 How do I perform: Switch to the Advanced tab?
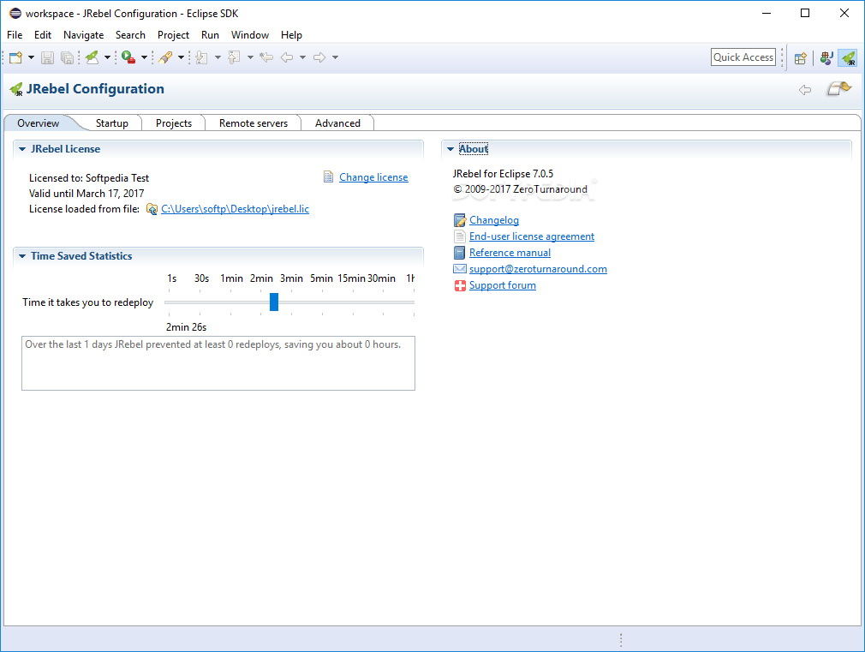(x=337, y=123)
